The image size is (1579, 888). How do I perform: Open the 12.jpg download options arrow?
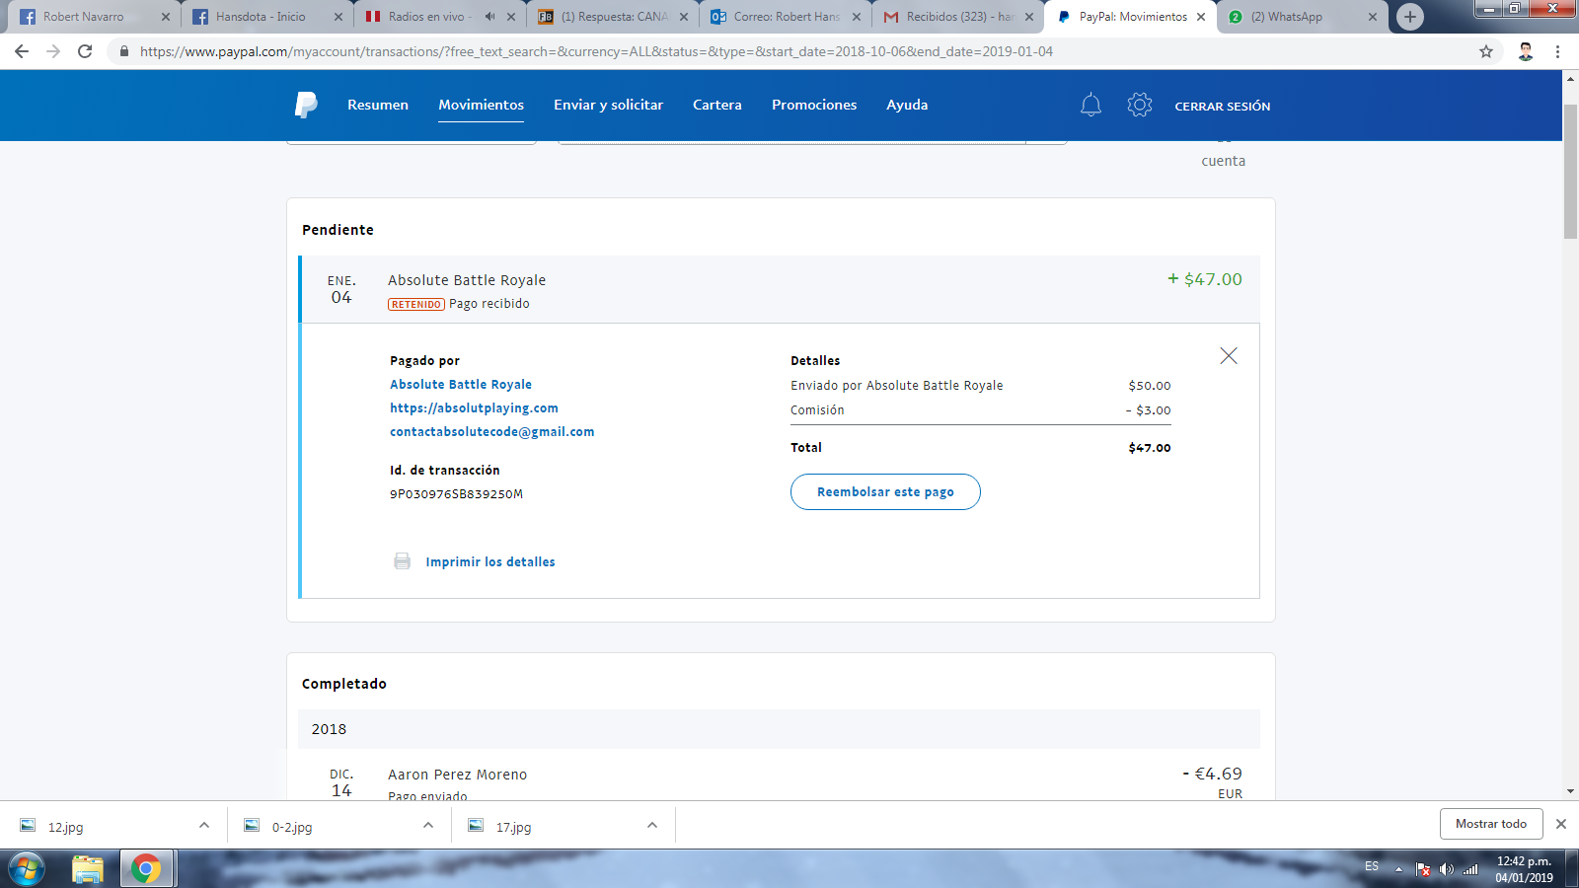(204, 825)
